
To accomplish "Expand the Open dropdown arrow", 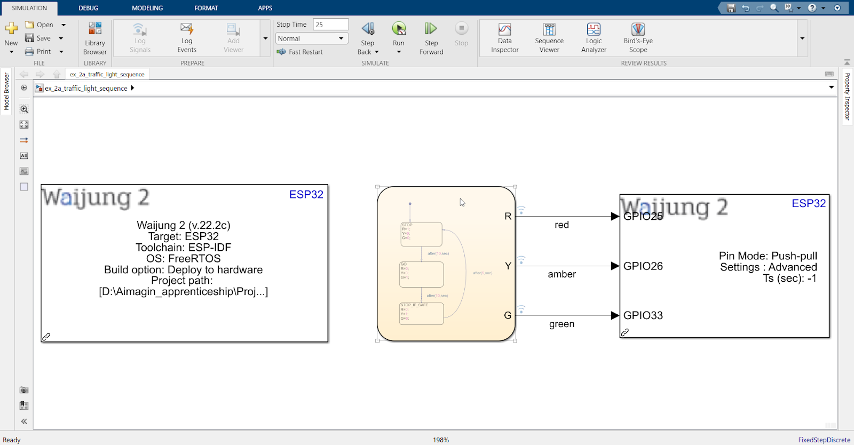I will [x=64, y=25].
